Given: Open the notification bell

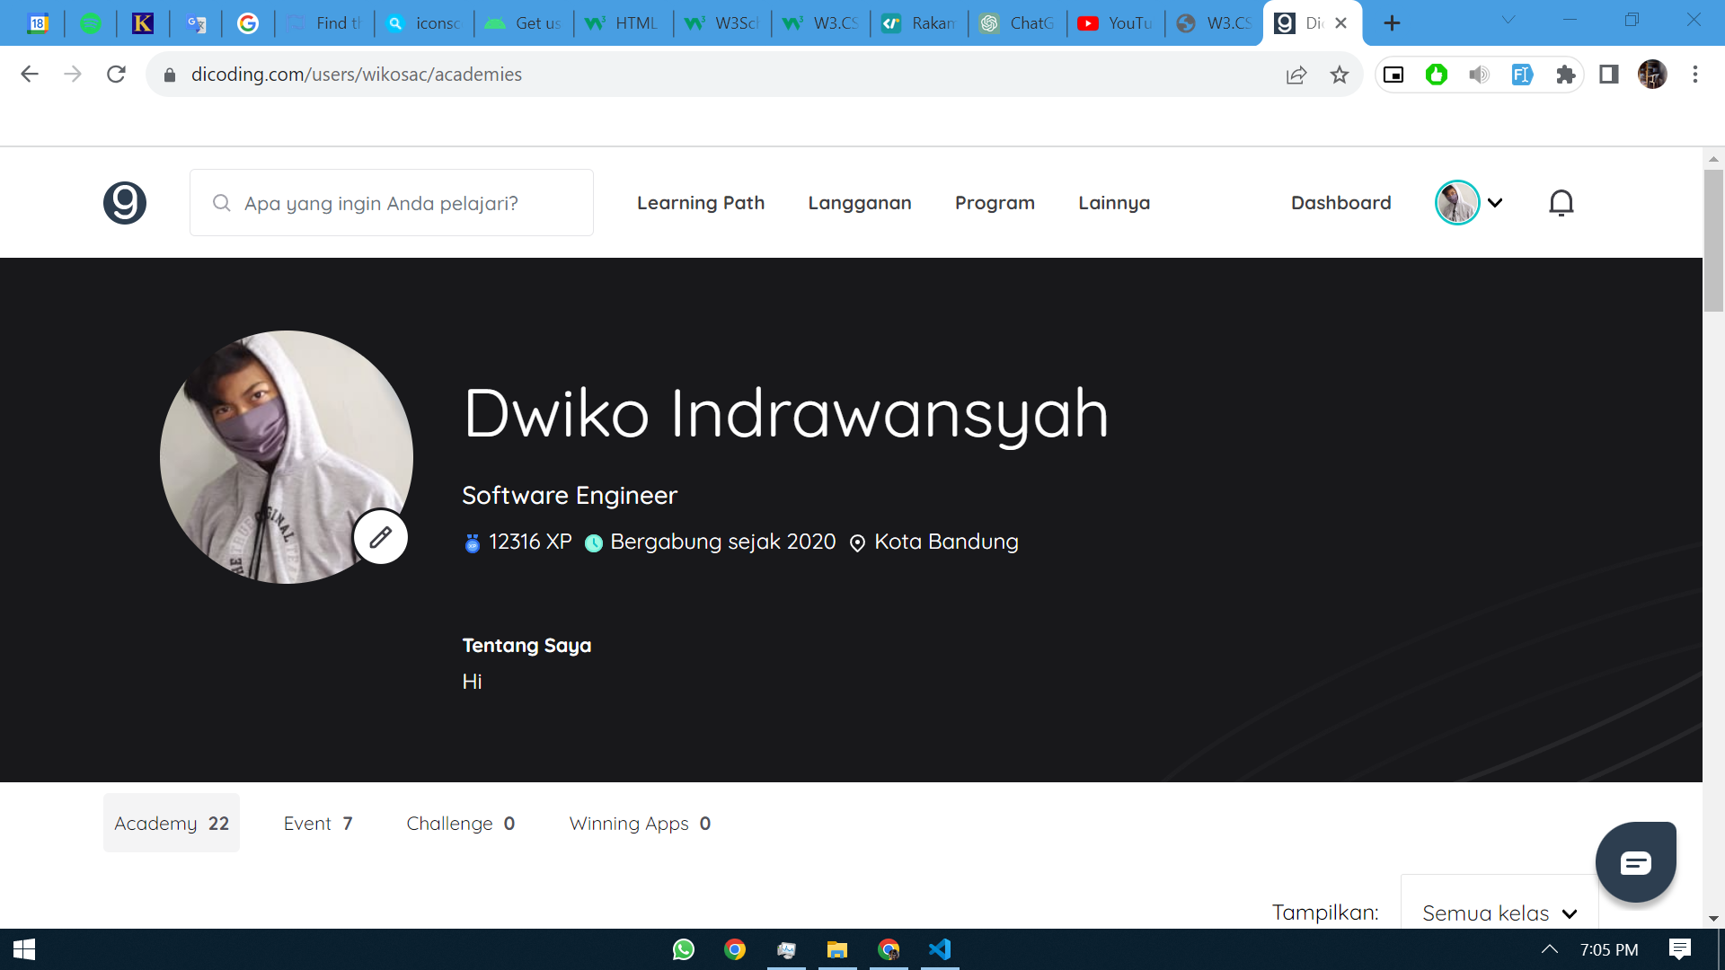Looking at the screenshot, I should point(1561,202).
